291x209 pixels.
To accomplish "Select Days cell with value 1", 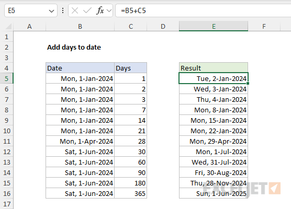I will 131,78.
